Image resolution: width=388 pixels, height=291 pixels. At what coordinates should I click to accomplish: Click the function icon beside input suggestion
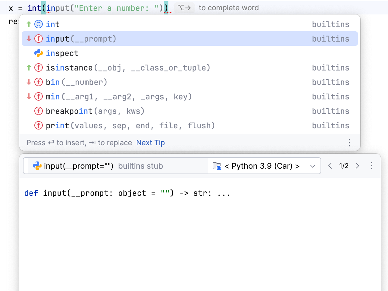coord(39,39)
